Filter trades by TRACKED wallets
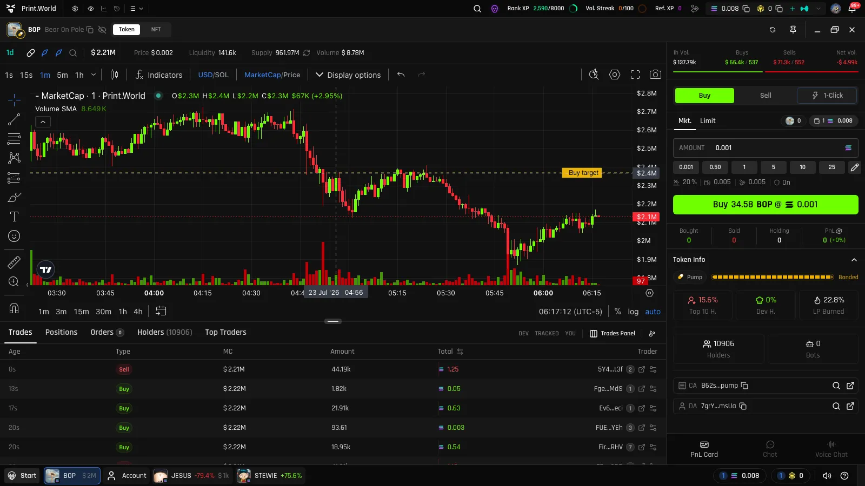The image size is (865, 486). coord(547,333)
